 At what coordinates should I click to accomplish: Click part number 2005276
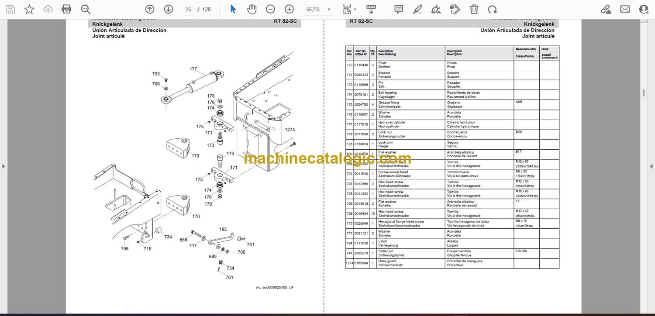[361, 253]
